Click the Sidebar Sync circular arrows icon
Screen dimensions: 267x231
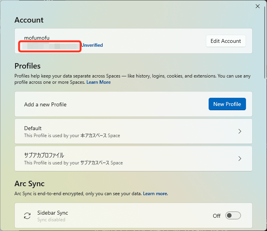[x=27, y=216]
